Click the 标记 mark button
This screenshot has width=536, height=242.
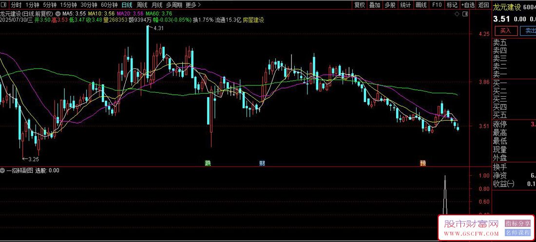(452, 5)
